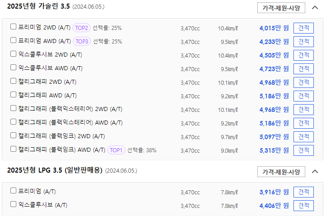Click the 4,505만 원 price
Image resolution: width=327 pixels, height=217 pixels.
(274, 55)
